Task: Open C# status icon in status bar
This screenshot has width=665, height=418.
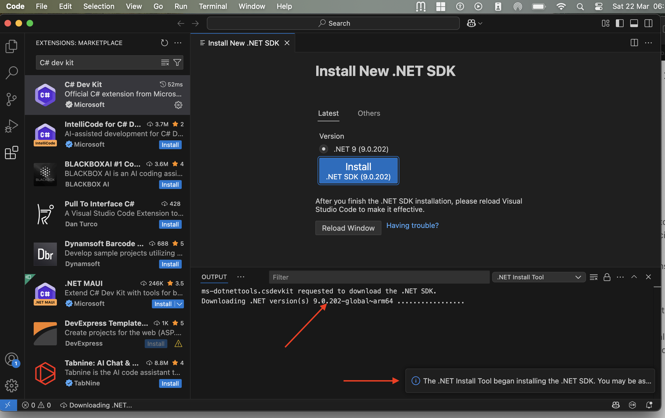Action: (632, 405)
